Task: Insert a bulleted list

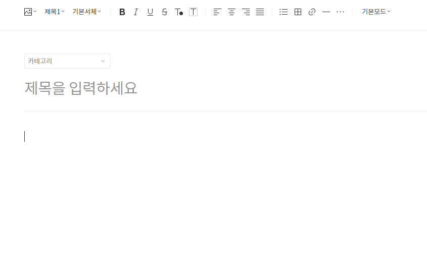Action: 283,12
